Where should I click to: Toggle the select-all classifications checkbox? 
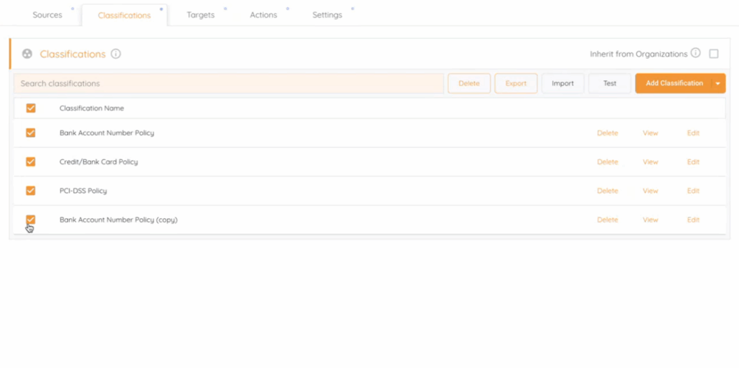point(31,108)
